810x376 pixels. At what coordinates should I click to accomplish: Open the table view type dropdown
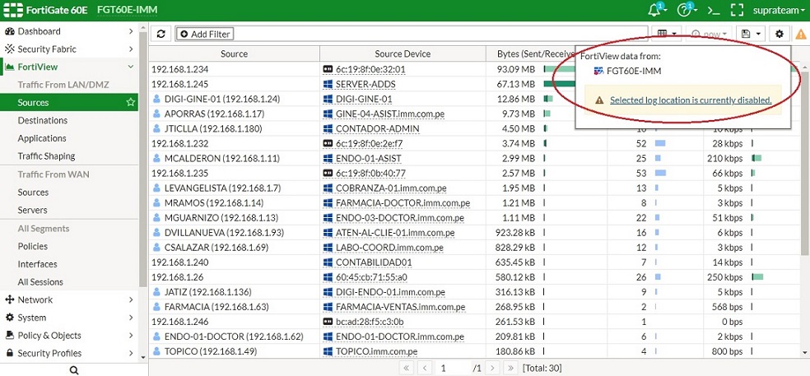[667, 34]
